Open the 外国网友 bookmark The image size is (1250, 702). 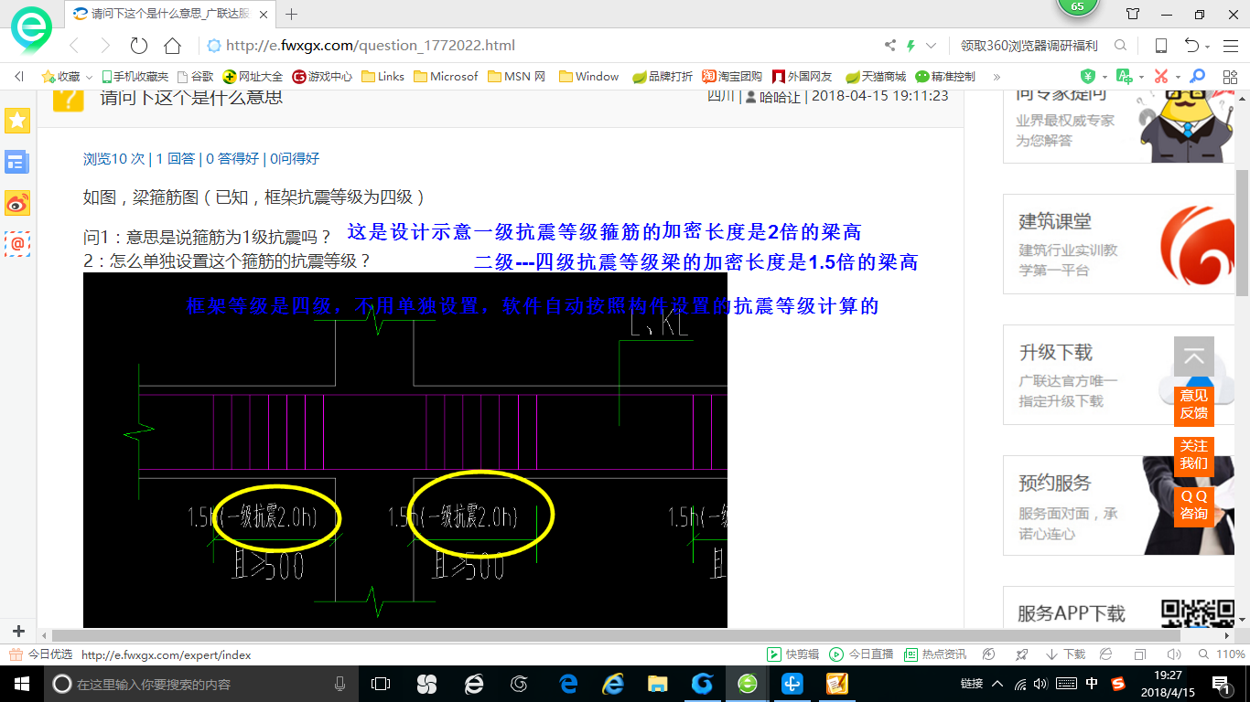click(x=803, y=77)
